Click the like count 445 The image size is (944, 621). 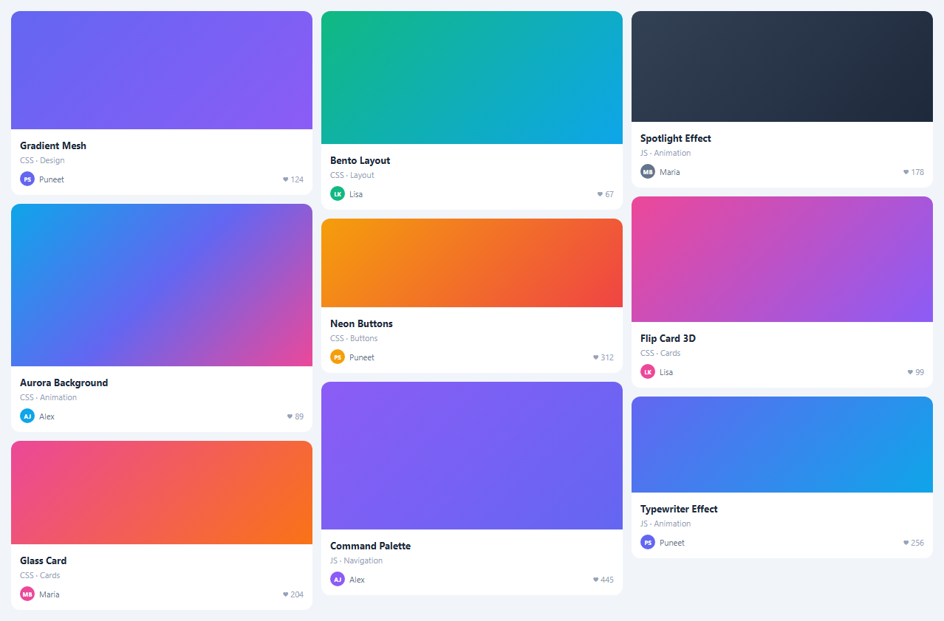(x=607, y=580)
